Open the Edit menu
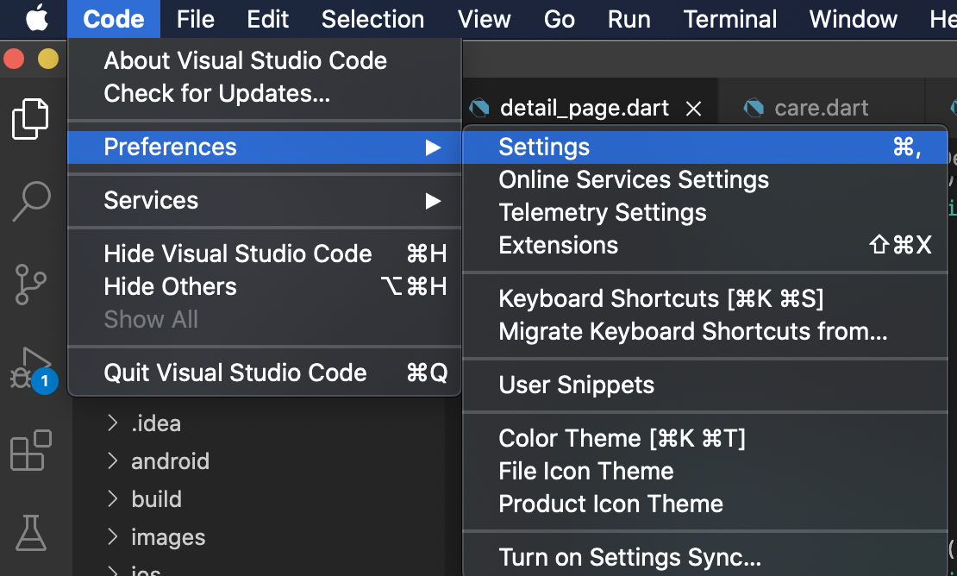957x576 pixels. coord(267,19)
